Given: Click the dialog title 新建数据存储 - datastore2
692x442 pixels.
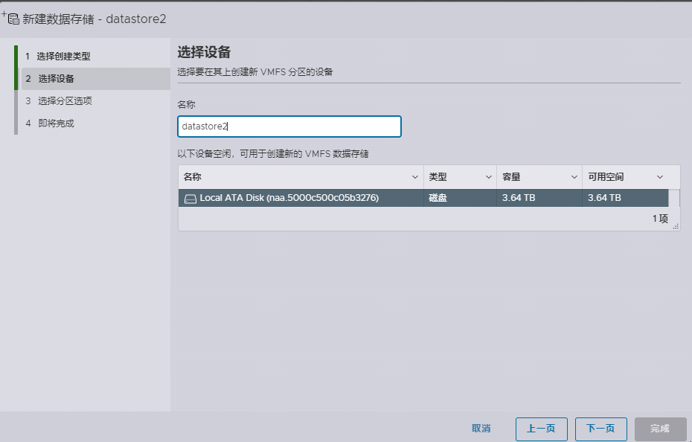Looking at the screenshot, I should [x=94, y=19].
